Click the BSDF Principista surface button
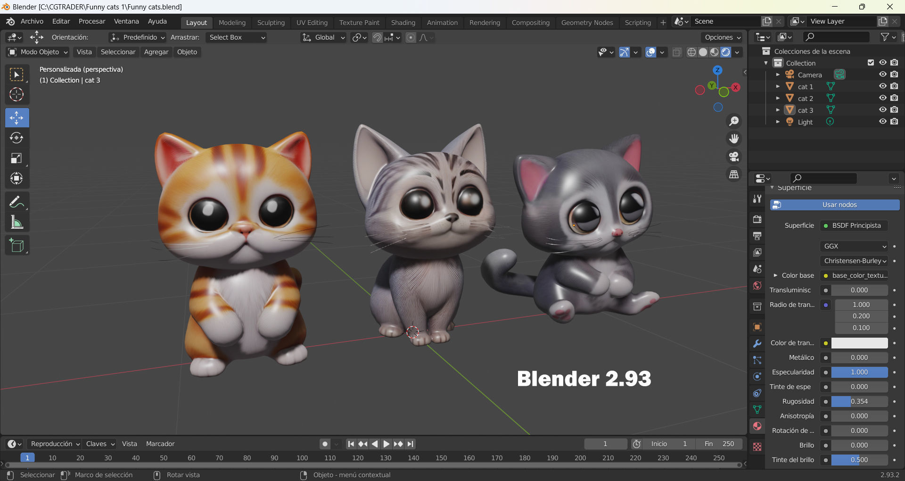This screenshot has width=905, height=481. coord(854,225)
